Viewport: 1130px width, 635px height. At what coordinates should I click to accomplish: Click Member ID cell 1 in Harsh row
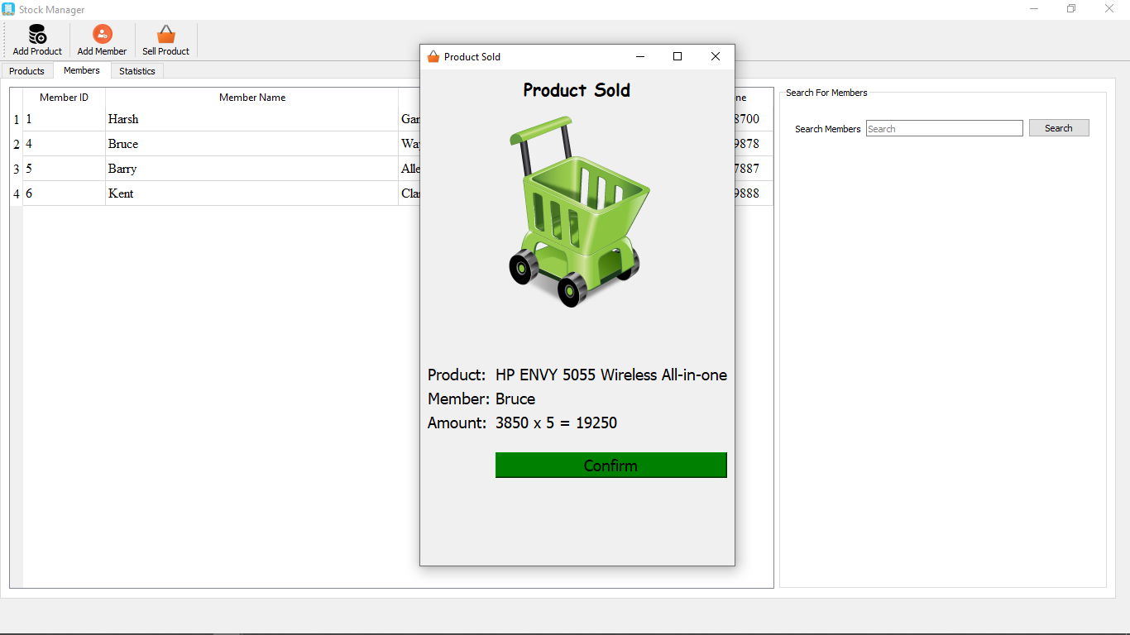pos(64,119)
